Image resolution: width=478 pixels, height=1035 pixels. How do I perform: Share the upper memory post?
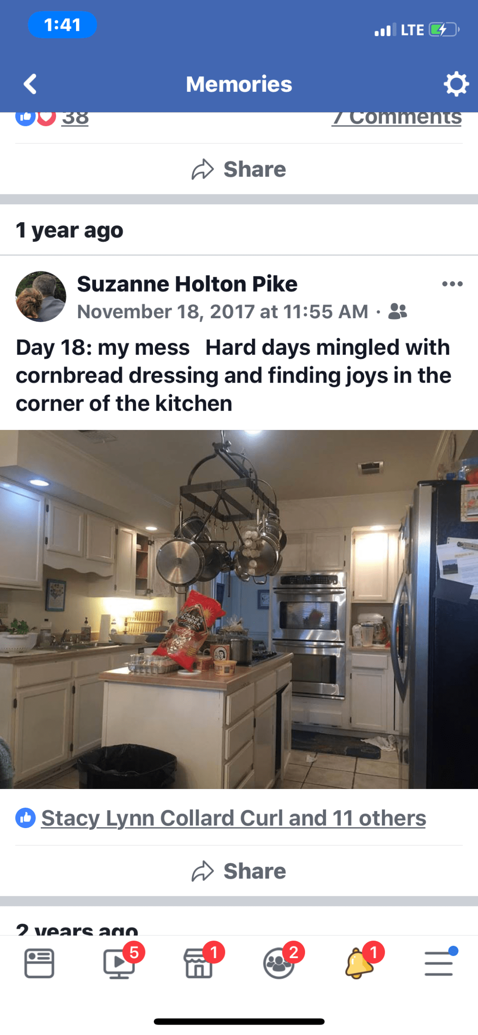(239, 169)
